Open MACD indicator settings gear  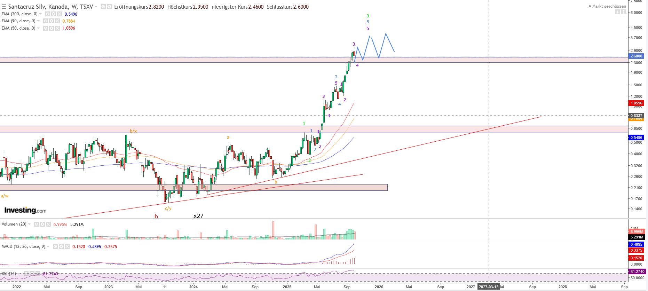[61, 246]
